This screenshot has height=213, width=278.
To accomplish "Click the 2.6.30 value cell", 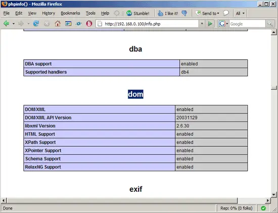I will click(x=211, y=126).
